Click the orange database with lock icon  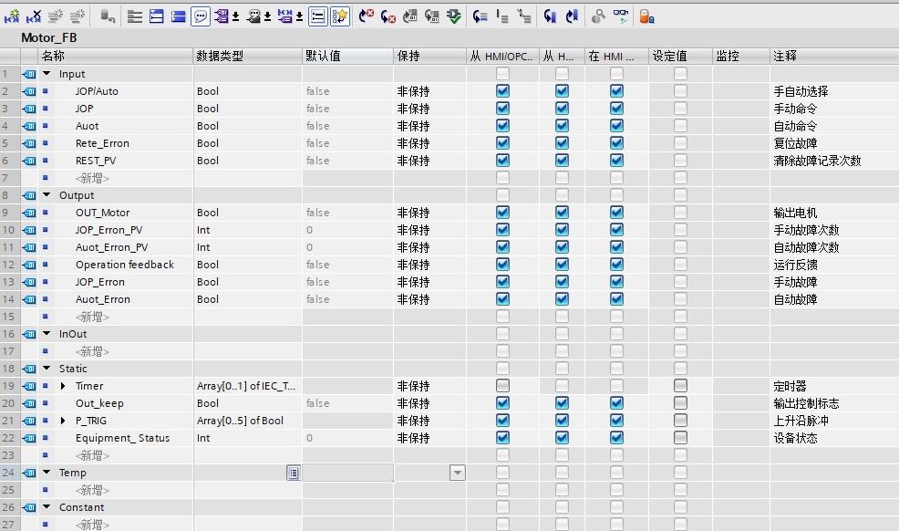(646, 16)
